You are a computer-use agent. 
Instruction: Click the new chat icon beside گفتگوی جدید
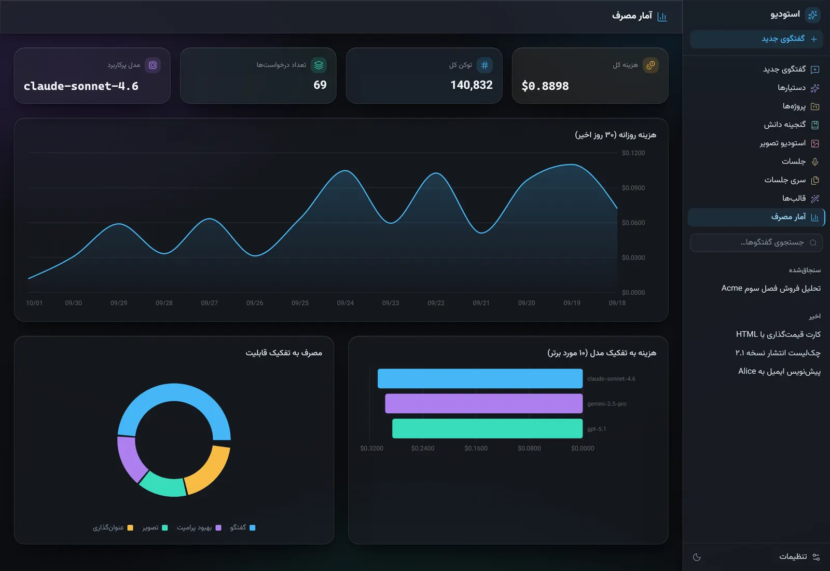[x=815, y=70]
